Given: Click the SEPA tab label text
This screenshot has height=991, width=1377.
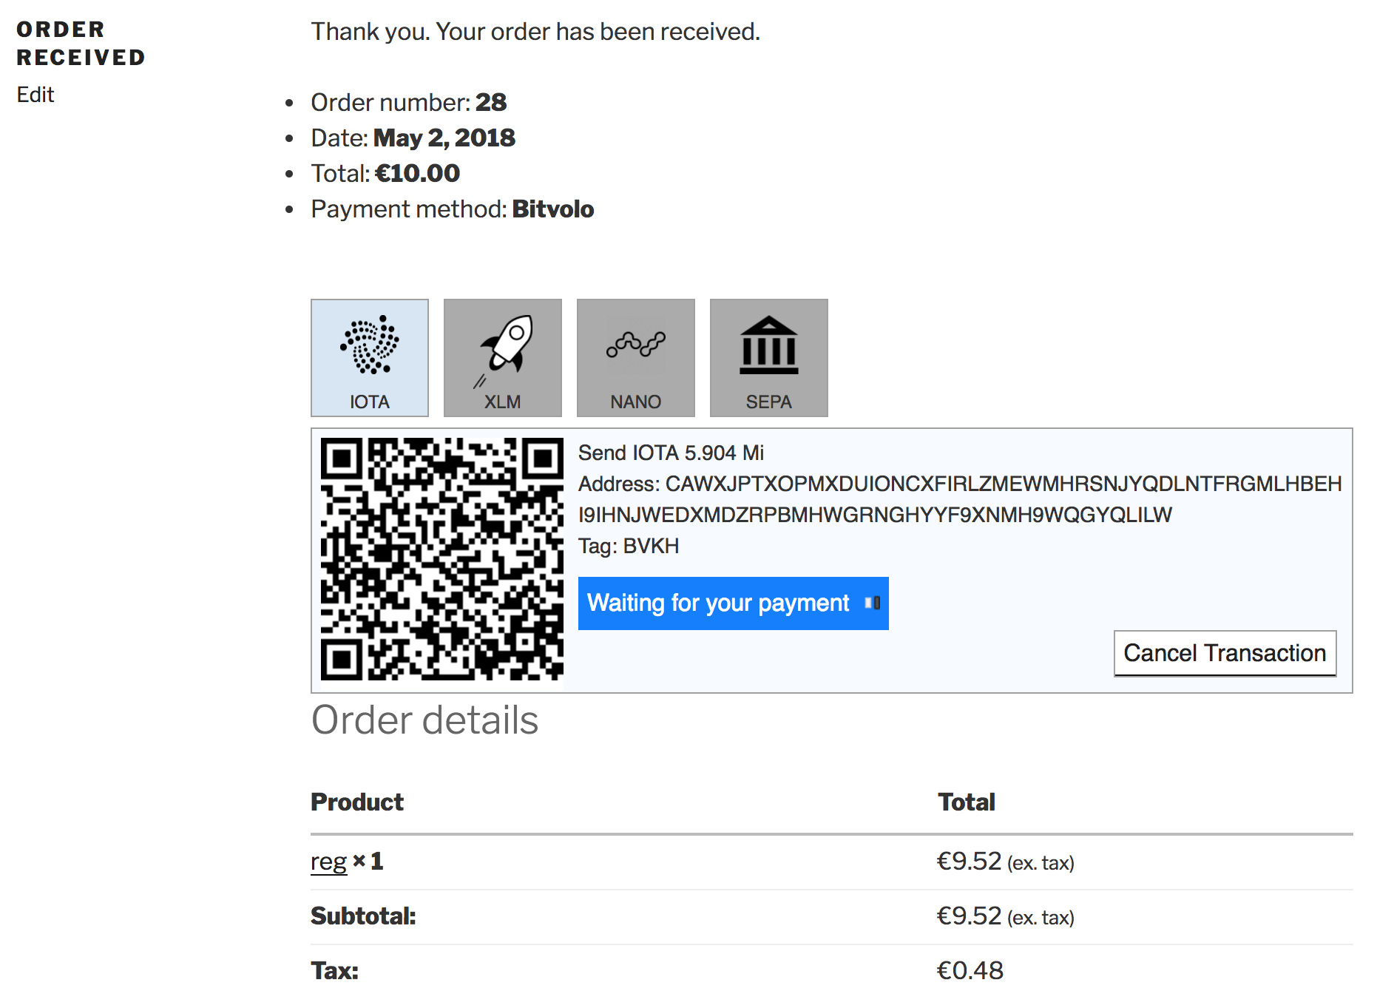Looking at the screenshot, I should click(769, 402).
